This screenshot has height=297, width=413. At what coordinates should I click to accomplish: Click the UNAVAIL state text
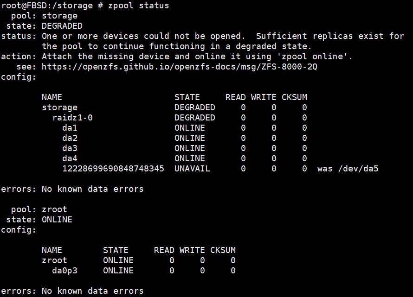point(192,169)
